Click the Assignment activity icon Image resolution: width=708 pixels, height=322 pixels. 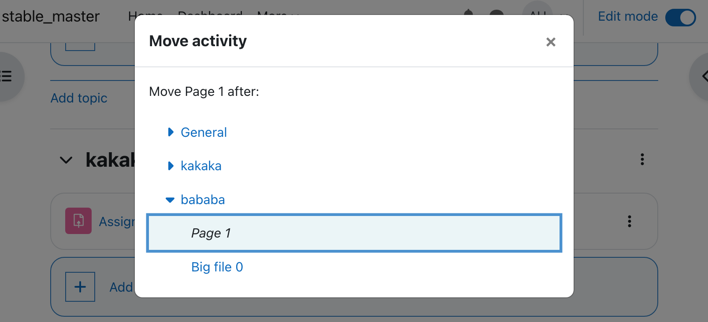[x=78, y=221]
